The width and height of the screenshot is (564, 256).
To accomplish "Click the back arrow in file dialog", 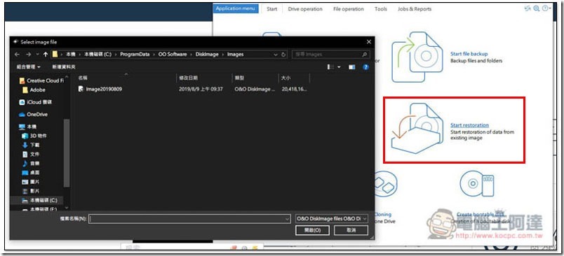I will tap(17, 55).
